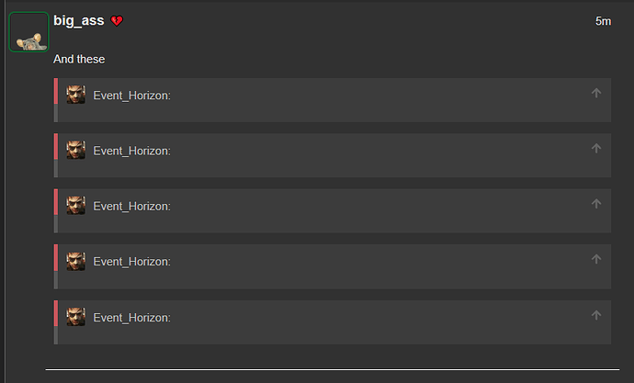Click Event_Horizon avatar in the fifth quote
The image size is (634, 383).
(76, 316)
